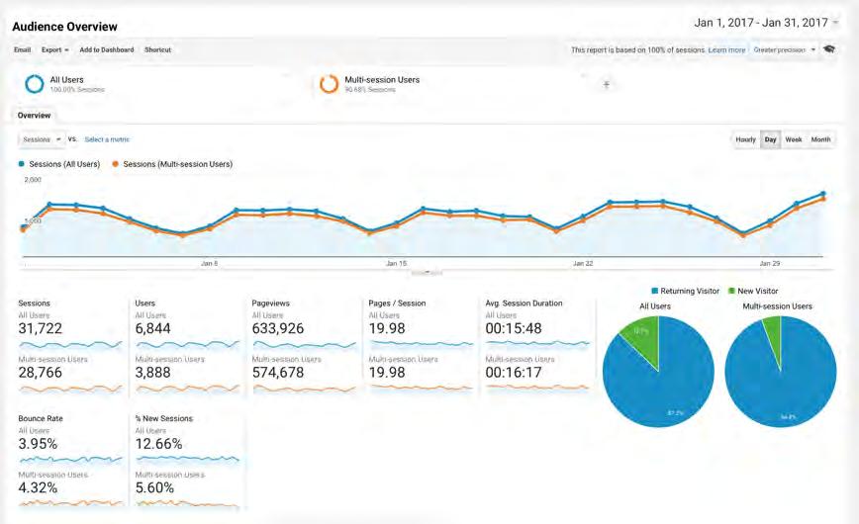Screen dimensions: 859x524
Task: Click the 4.32% bounce rate value
Action: [38, 487]
